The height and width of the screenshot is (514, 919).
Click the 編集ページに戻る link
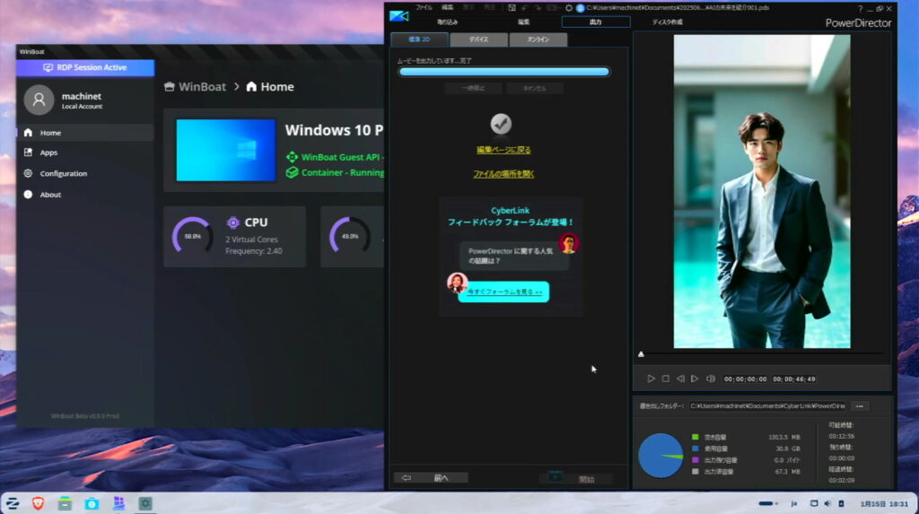[x=503, y=150]
